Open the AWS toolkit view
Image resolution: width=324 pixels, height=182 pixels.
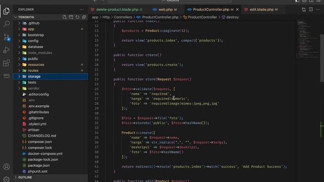[7, 75]
